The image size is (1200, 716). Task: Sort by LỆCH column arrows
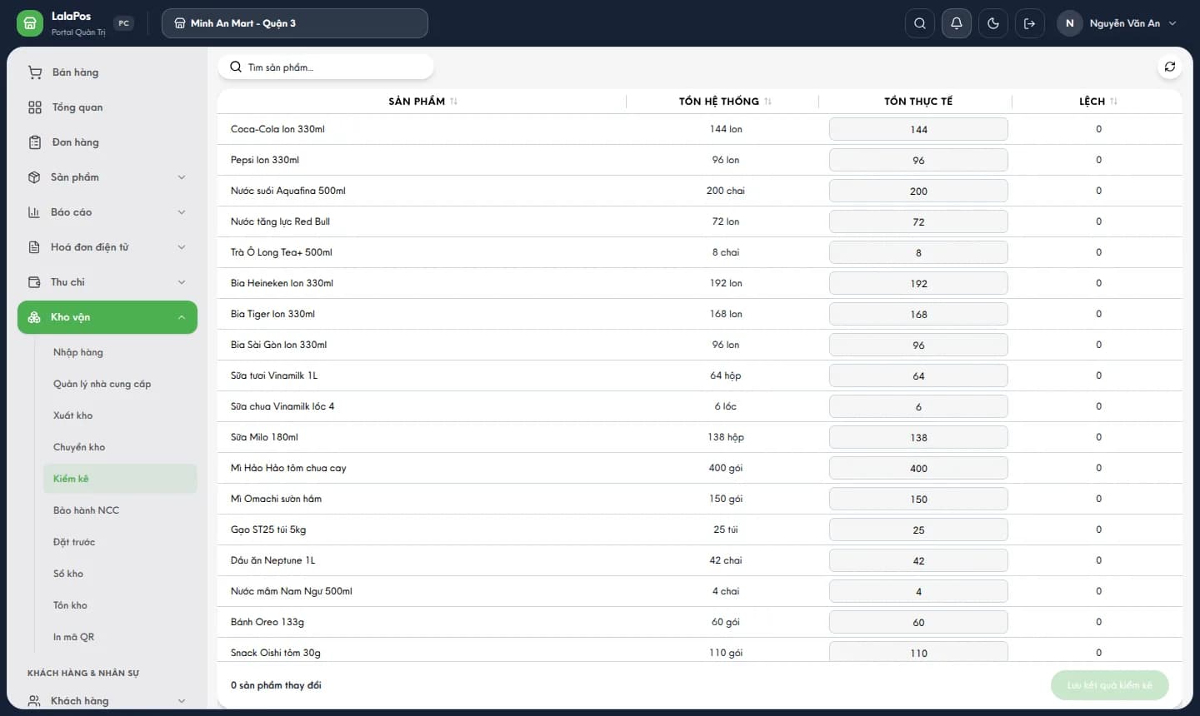click(x=1114, y=102)
